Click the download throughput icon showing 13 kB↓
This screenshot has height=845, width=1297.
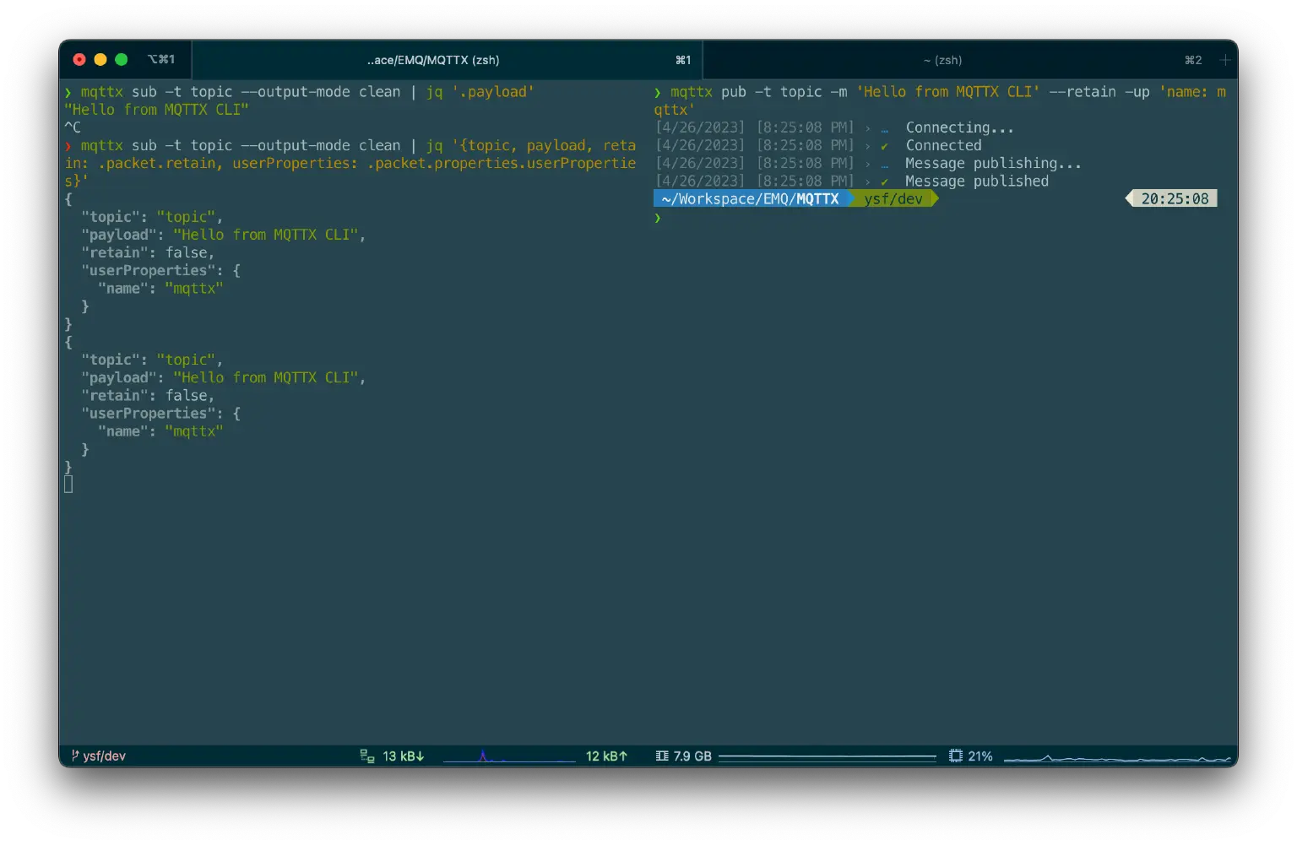[366, 756]
